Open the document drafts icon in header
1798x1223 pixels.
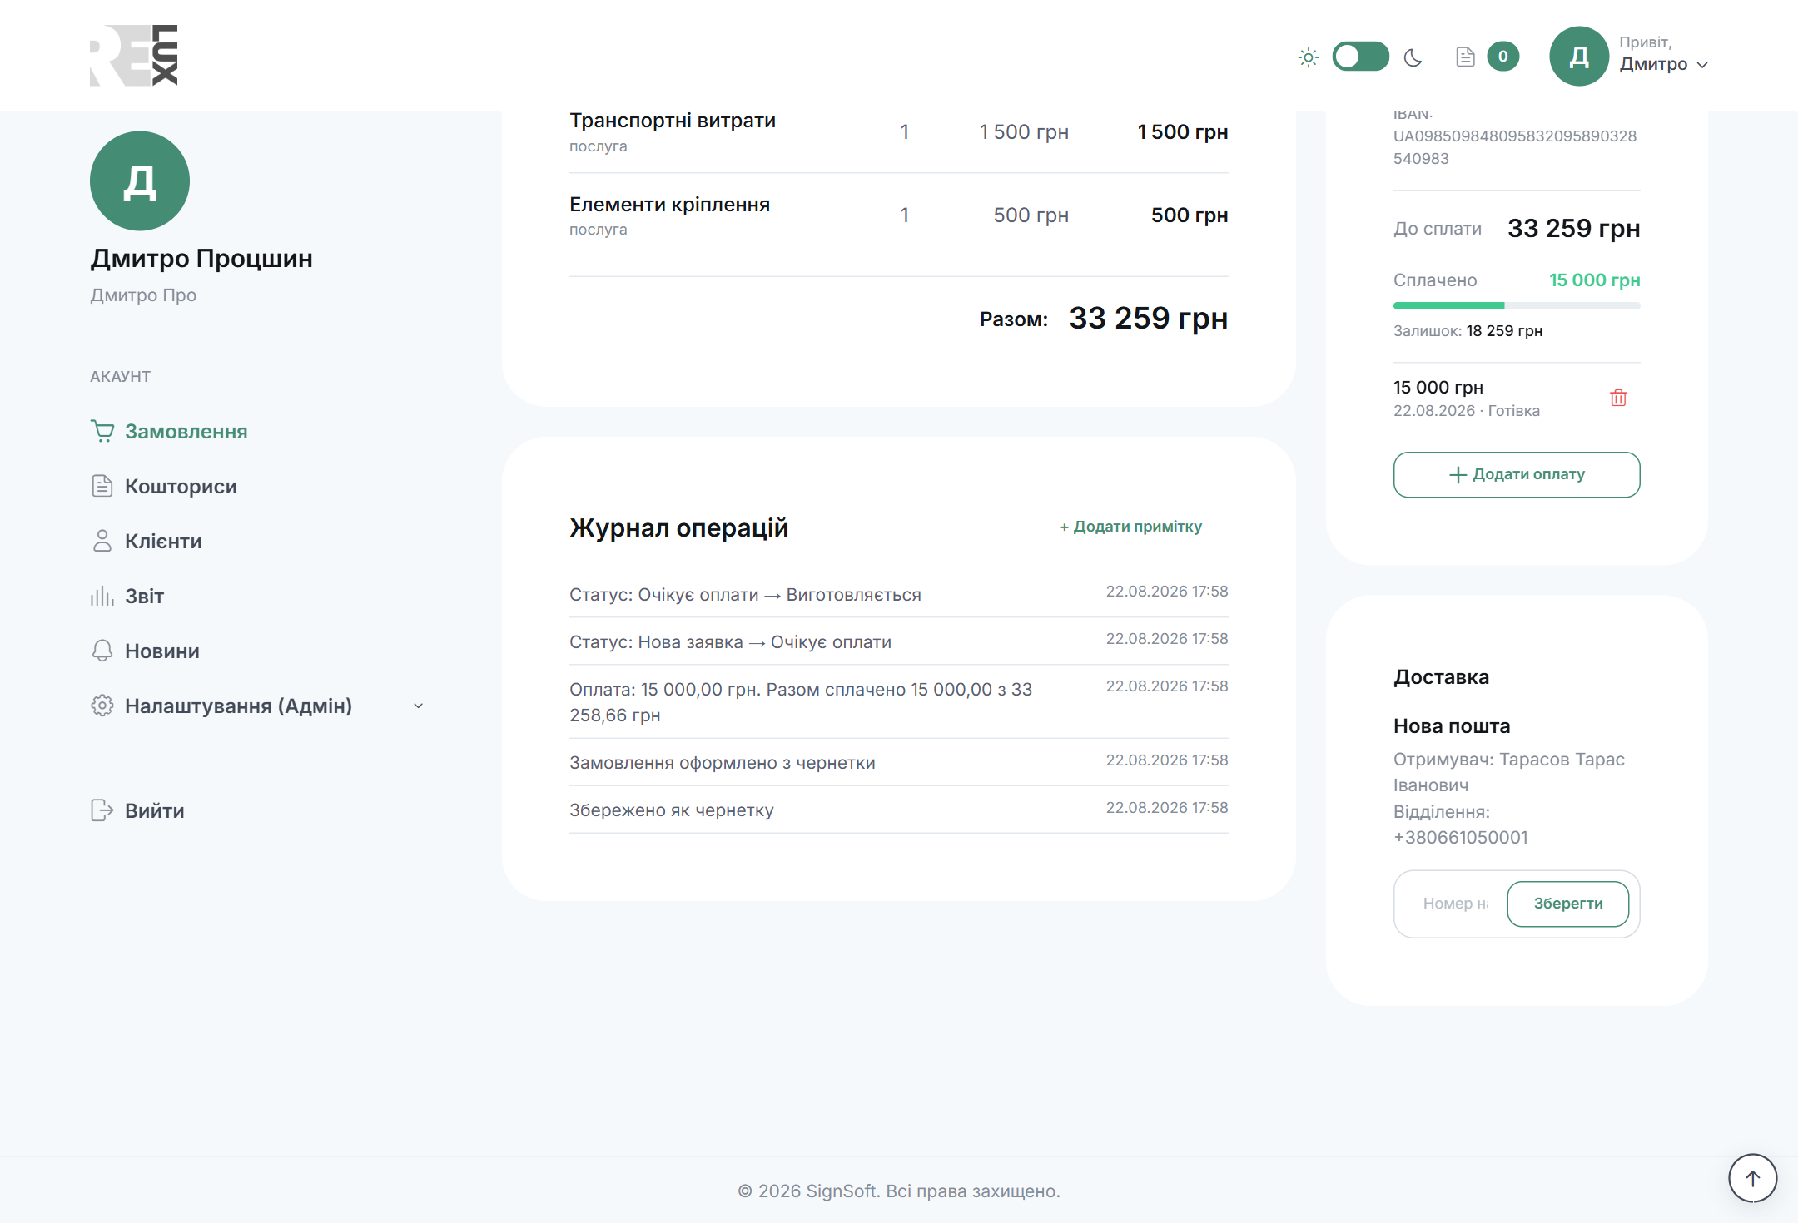pyautogui.click(x=1465, y=57)
